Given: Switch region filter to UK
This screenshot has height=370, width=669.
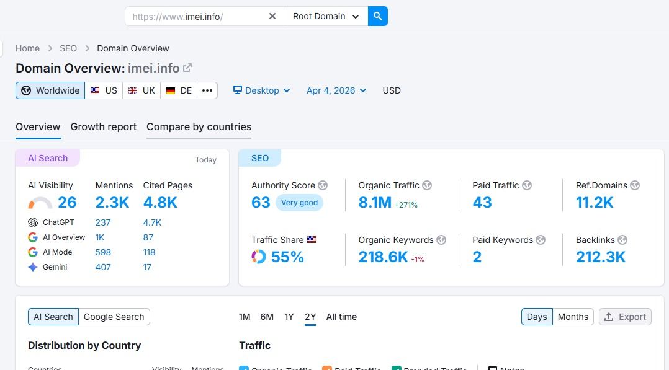Looking at the screenshot, I should 141,90.
